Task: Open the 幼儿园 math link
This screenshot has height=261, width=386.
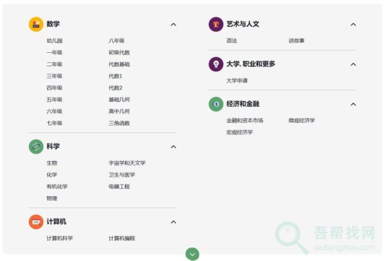Action: click(x=55, y=40)
